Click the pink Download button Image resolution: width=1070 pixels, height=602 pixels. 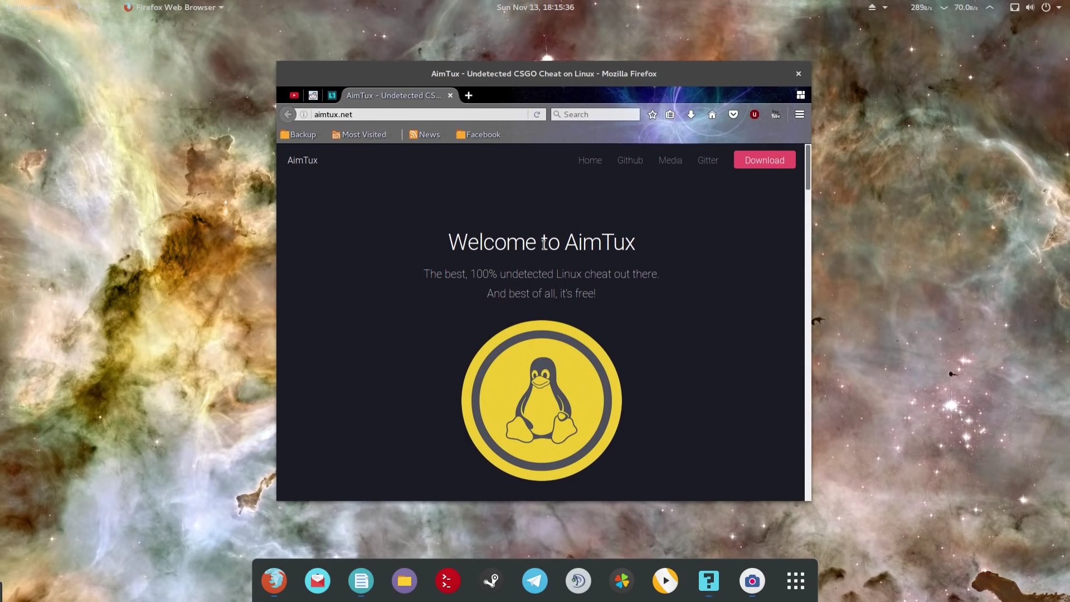pyautogui.click(x=764, y=160)
